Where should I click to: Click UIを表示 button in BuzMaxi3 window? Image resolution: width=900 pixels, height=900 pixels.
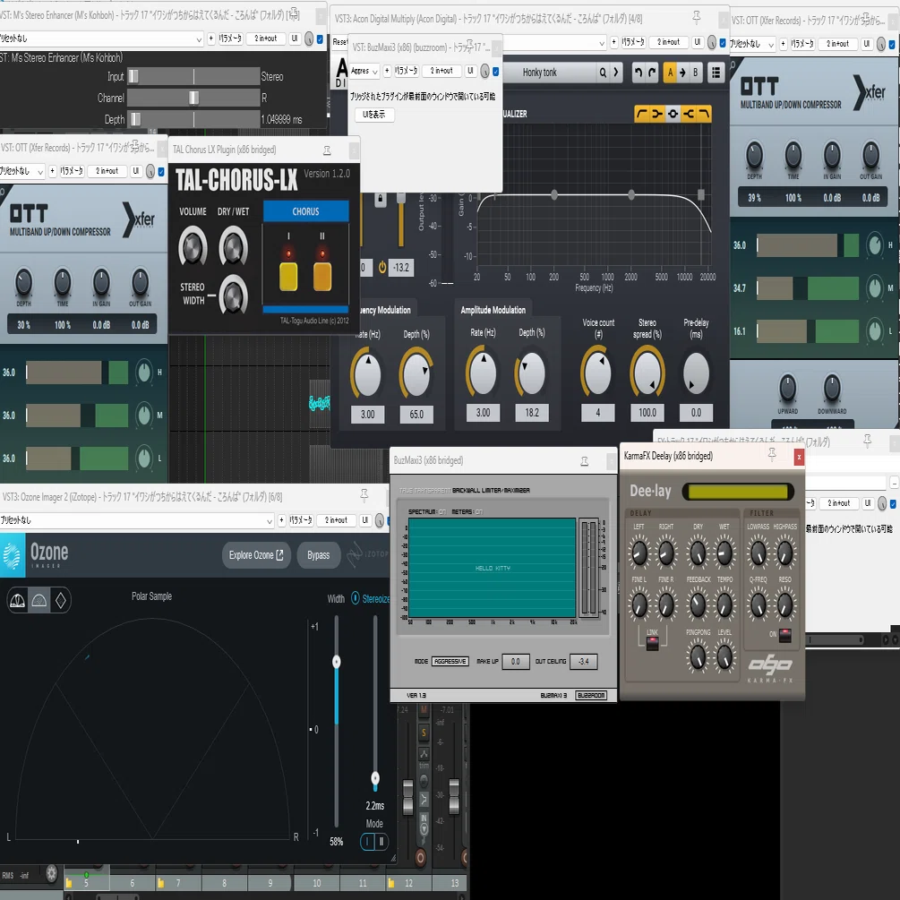click(374, 115)
